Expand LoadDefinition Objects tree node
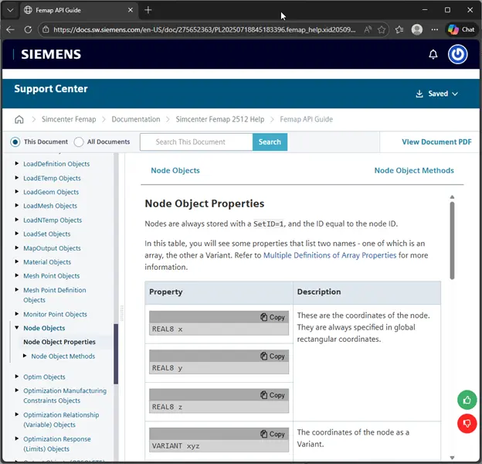 point(17,163)
